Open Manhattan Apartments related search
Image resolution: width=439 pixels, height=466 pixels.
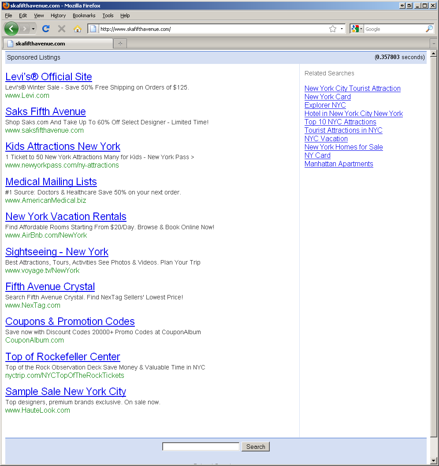pyautogui.click(x=339, y=164)
